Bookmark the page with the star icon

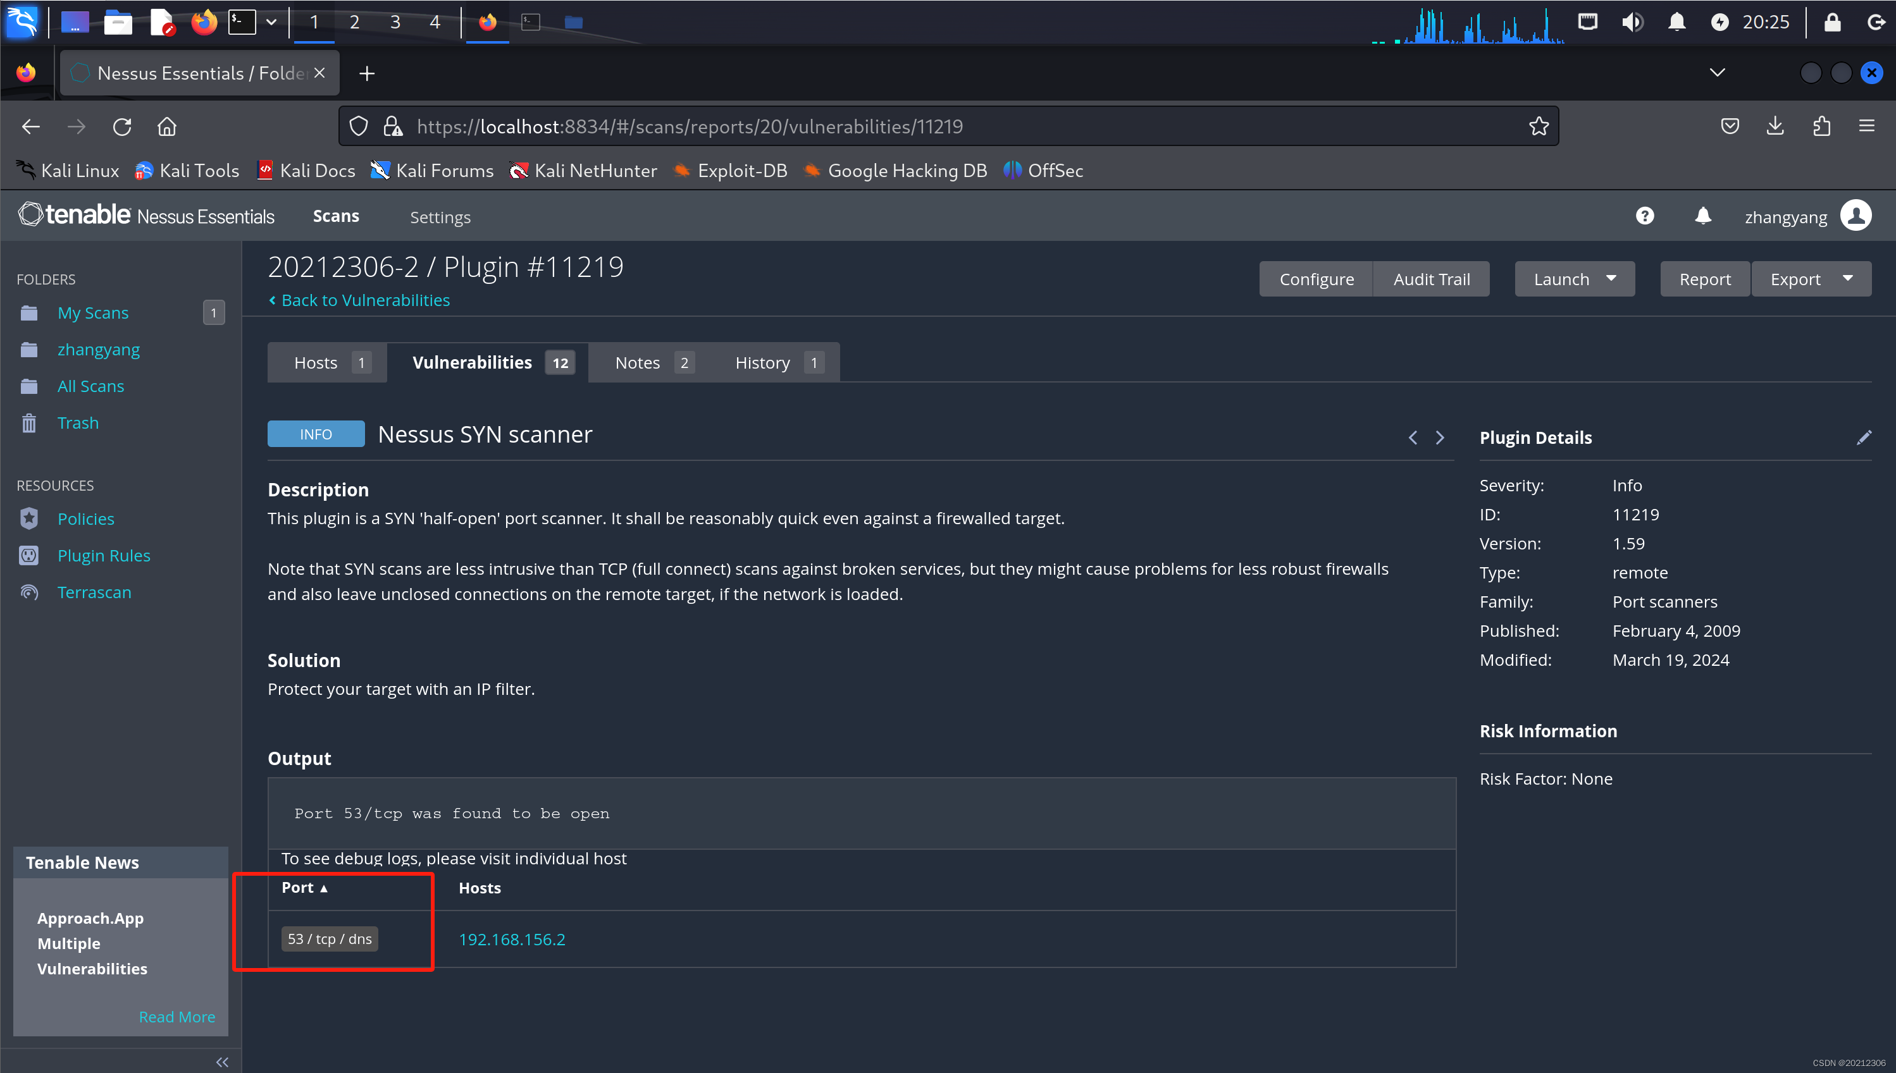1538,126
